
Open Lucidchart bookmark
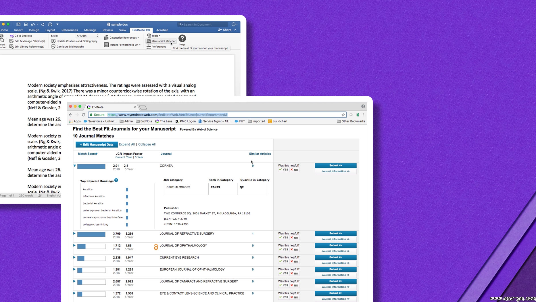278,121
